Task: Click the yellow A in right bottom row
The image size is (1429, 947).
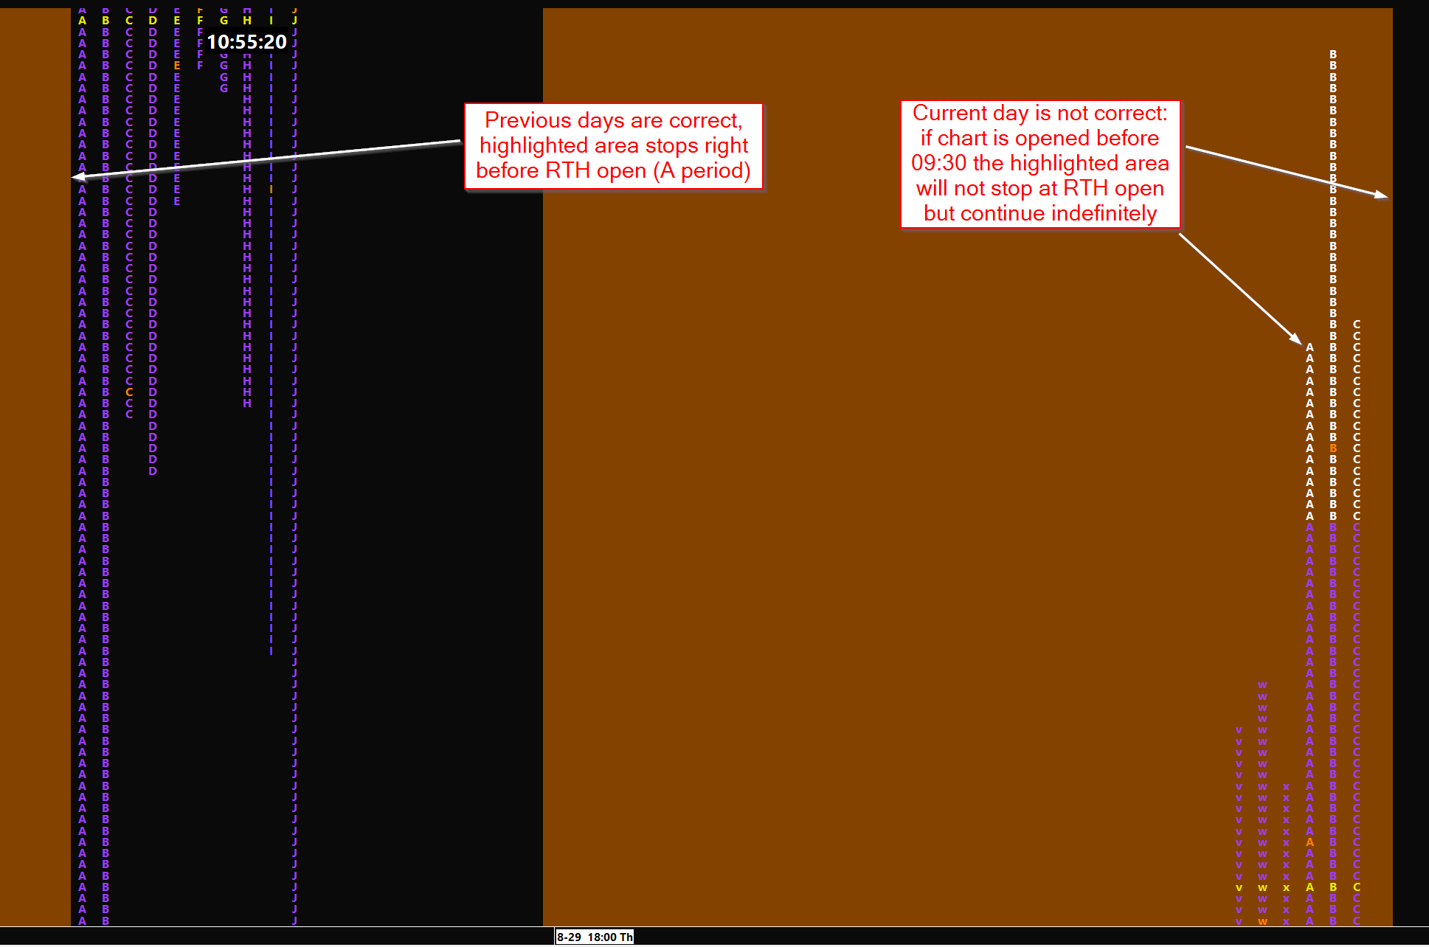Action: (x=1309, y=887)
